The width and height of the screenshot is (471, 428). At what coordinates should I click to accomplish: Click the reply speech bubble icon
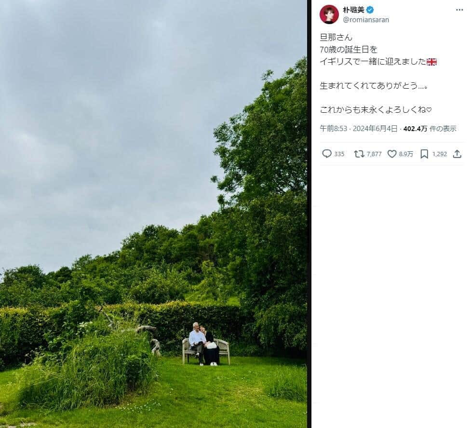point(326,154)
